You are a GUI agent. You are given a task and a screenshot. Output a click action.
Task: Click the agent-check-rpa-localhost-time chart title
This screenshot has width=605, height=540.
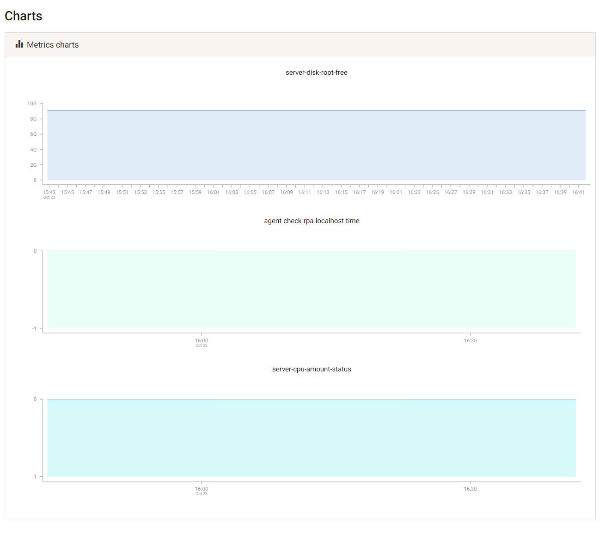tap(312, 221)
